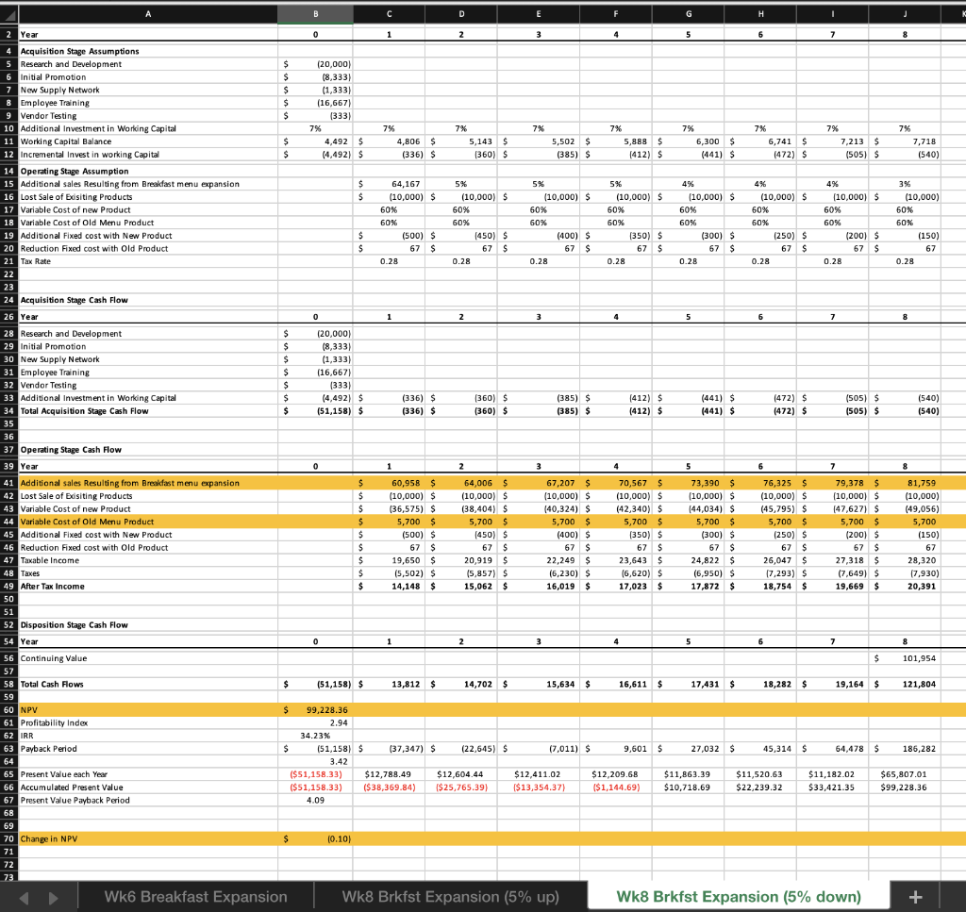Select column K by its header
966x912 pixels.
(957, 12)
